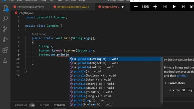Open the PROBLEMS panel tab
This screenshot has width=194, height=109.
coord(21,105)
